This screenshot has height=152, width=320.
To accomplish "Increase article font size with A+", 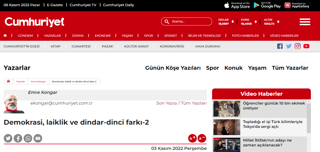I will click(192, 138).
